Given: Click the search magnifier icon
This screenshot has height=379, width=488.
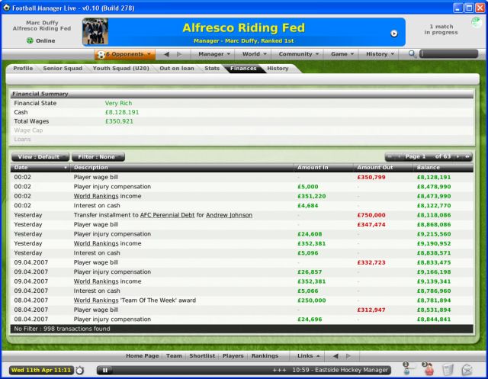Looking at the screenshot, I should 413,54.
